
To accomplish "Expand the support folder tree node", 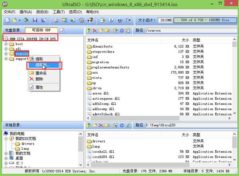I will (6, 59).
